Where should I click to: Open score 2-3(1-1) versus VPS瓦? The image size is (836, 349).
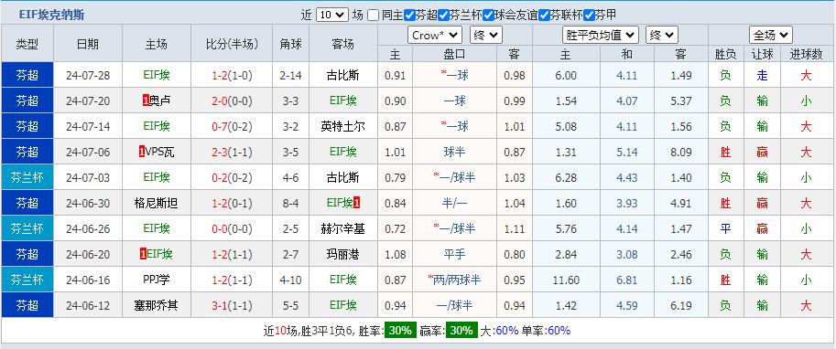pyautogui.click(x=232, y=153)
